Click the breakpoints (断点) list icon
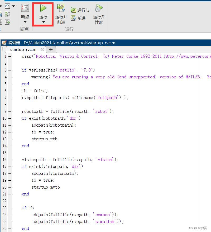211x232 pixels. click(25, 8)
